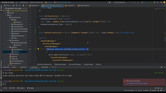The height and width of the screenshot is (93, 166).
Task: Click See details and submit report link
Action: [137, 83]
